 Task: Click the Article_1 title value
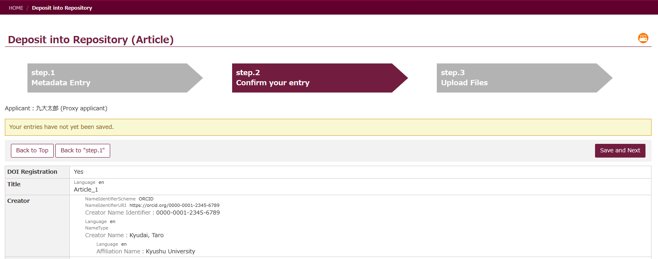click(x=86, y=190)
